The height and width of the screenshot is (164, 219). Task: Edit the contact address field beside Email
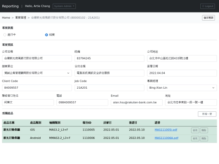[x=191, y=102]
